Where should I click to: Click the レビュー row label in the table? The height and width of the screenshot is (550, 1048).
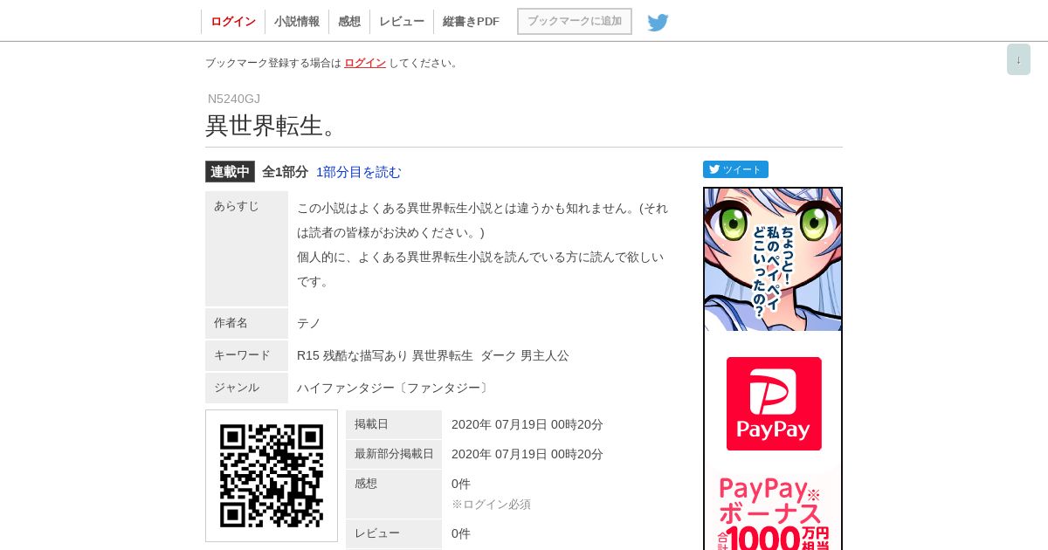[x=394, y=533]
